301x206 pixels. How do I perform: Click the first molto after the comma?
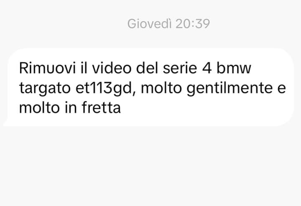click(161, 88)
